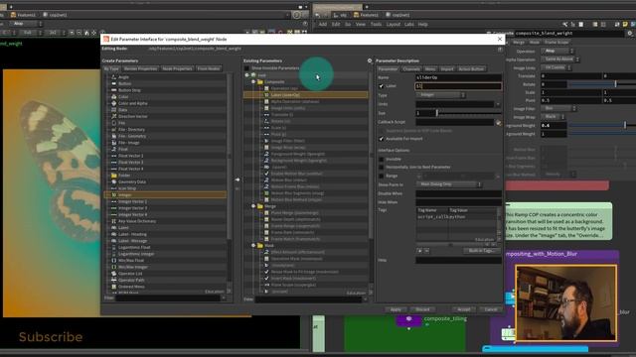Select the Logarithmic Float type
Viewport: 636px width, 357px height.
point(134,247)
